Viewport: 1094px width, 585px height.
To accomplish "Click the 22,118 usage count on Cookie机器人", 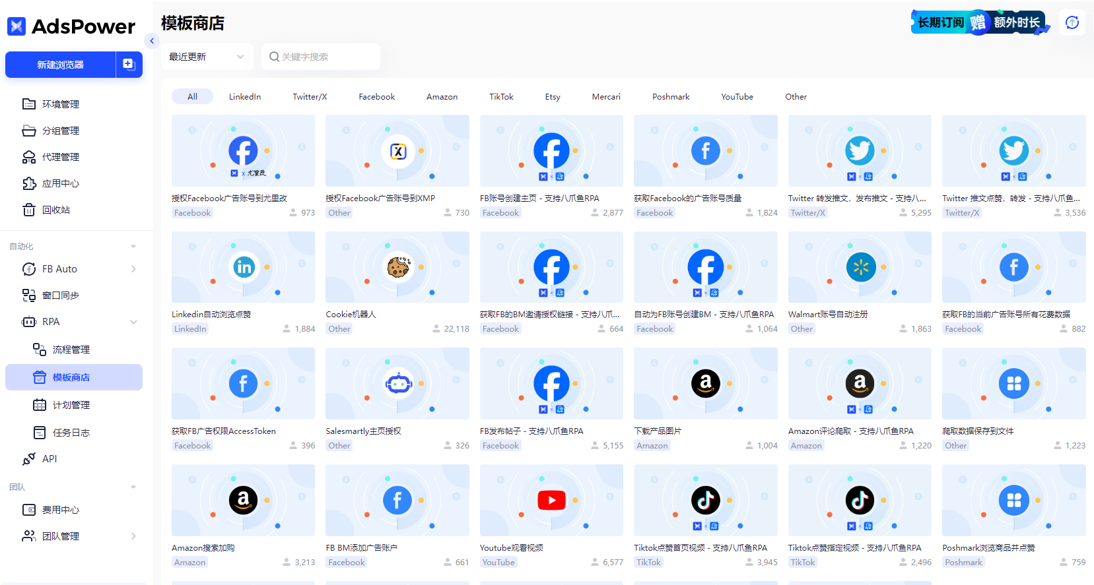I will pos(456,329).
